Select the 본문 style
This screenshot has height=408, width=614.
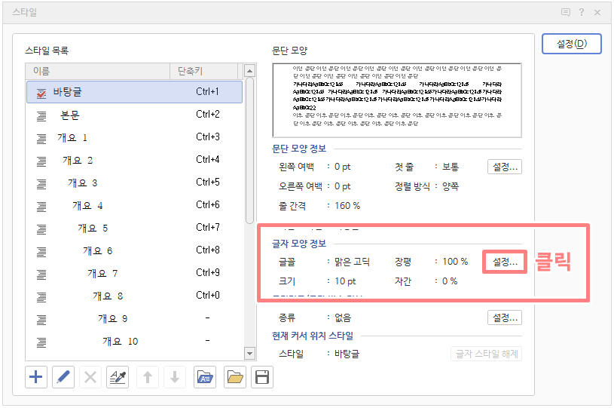[134, 115]
